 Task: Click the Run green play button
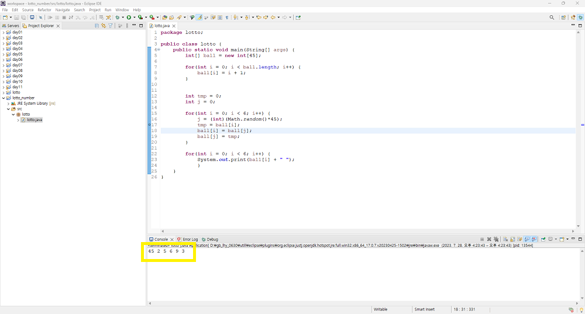129,17
